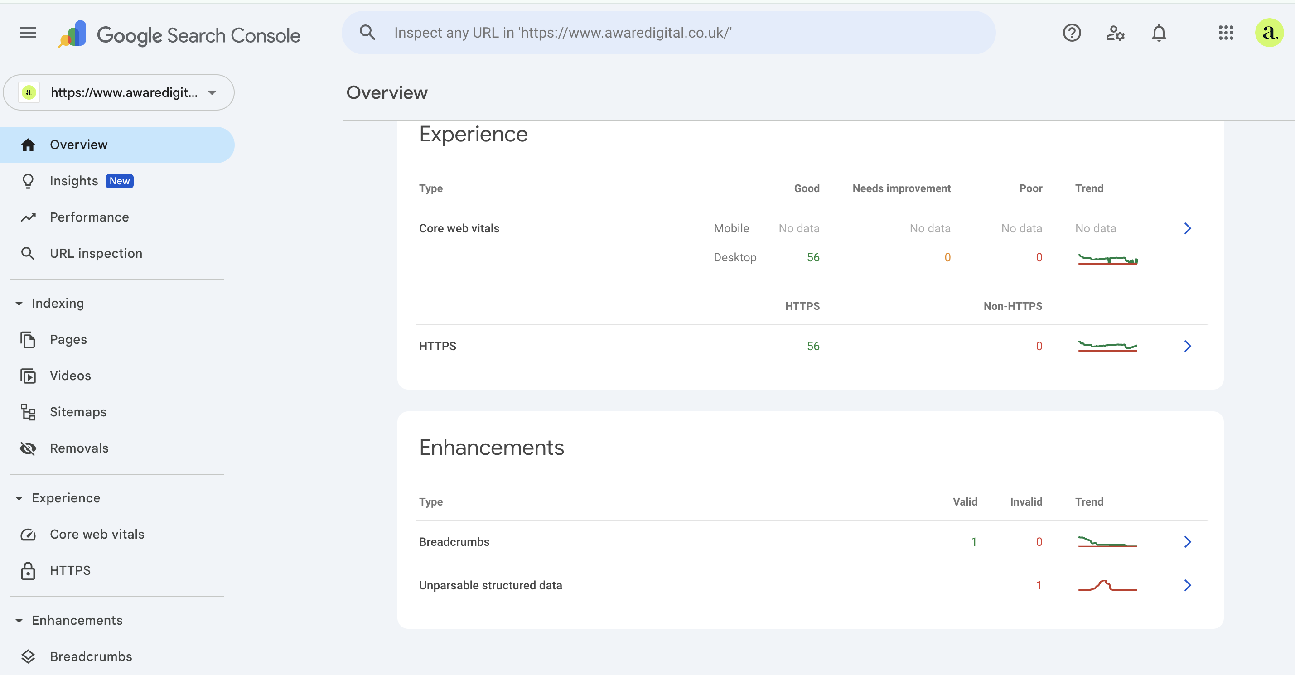
Task: Click the 'New' badge beside Insights
Action: tap(120, 181)
